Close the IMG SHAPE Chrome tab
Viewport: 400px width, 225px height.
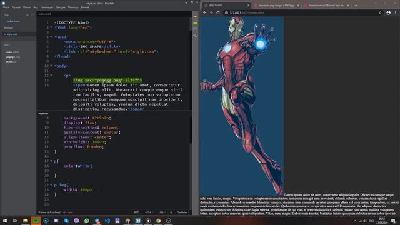pyautogui.click(x=249, y=6)
